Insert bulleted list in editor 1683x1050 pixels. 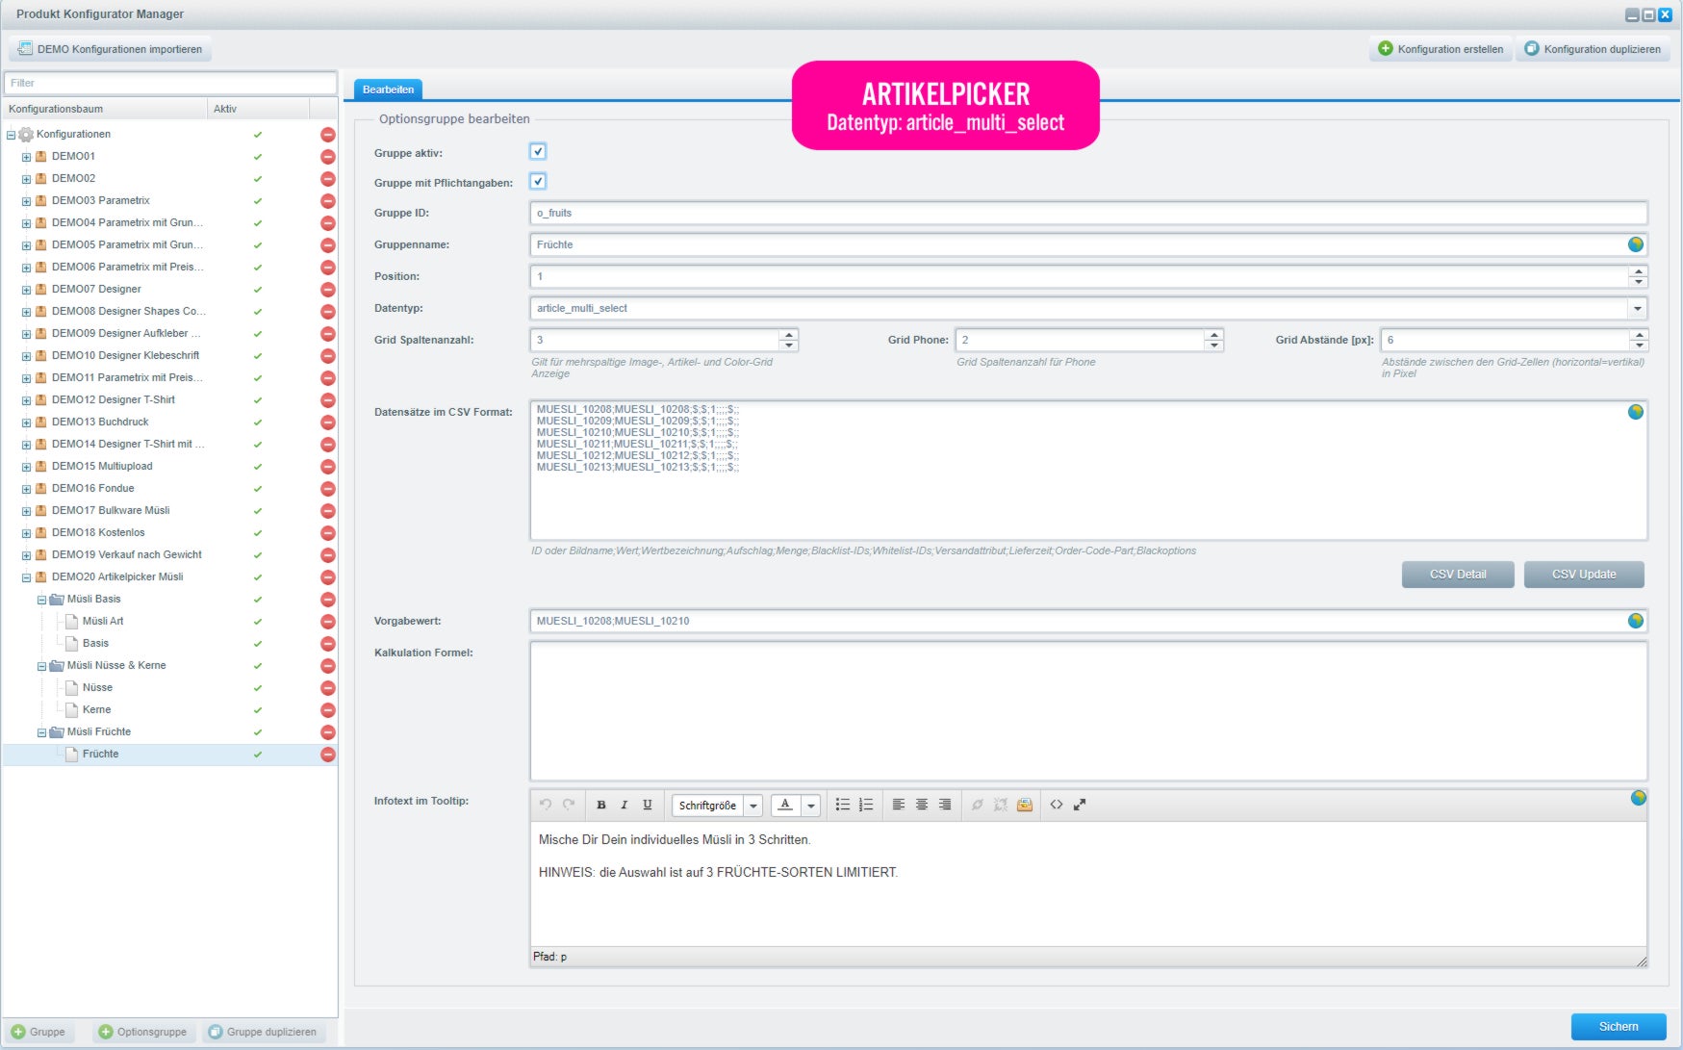pyautogui.click(x=842, y=805)
